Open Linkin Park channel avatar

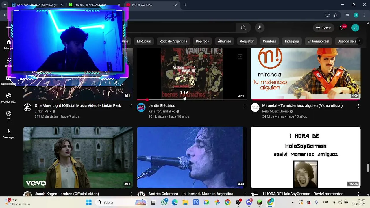27,107
